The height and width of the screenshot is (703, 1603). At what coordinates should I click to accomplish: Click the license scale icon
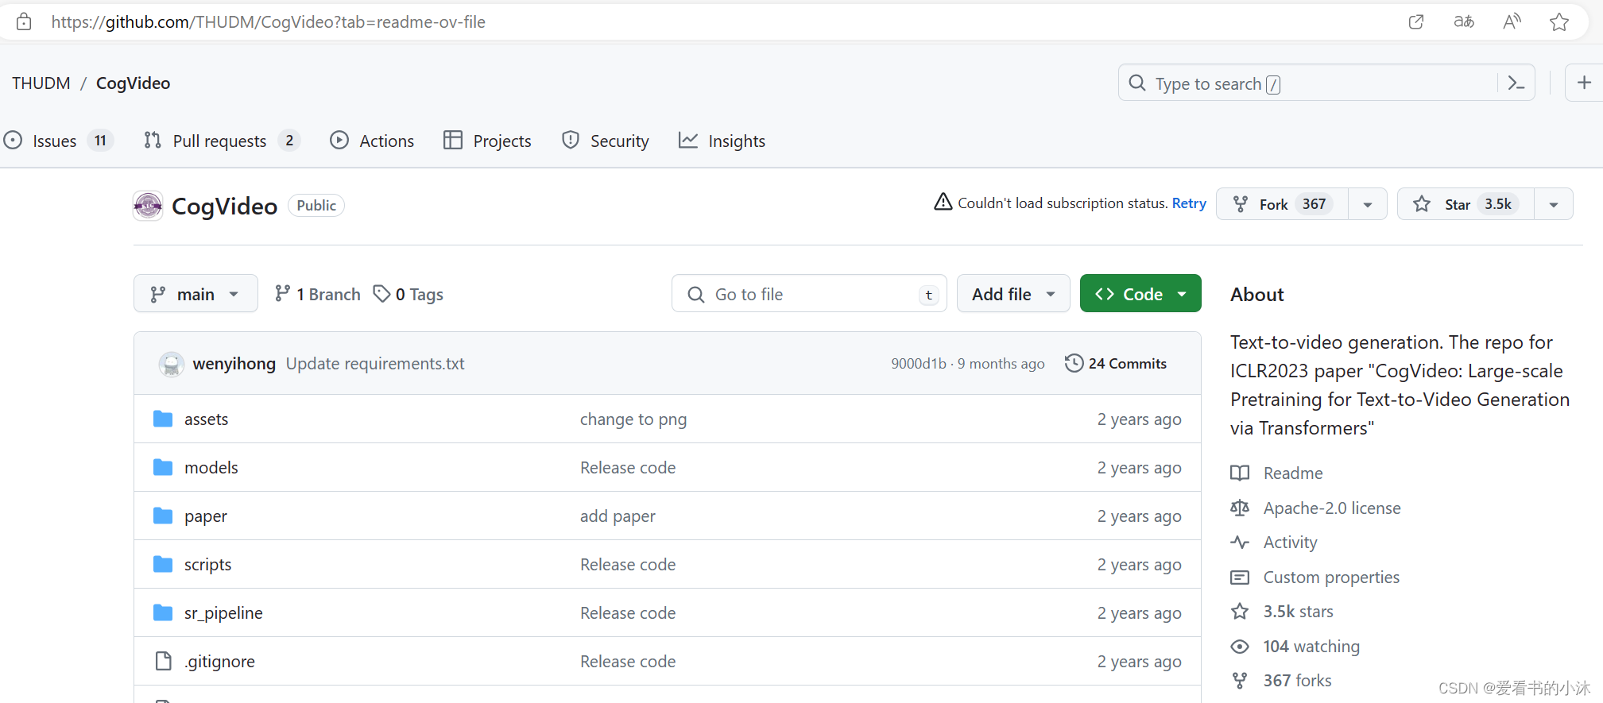point(1240,508)
